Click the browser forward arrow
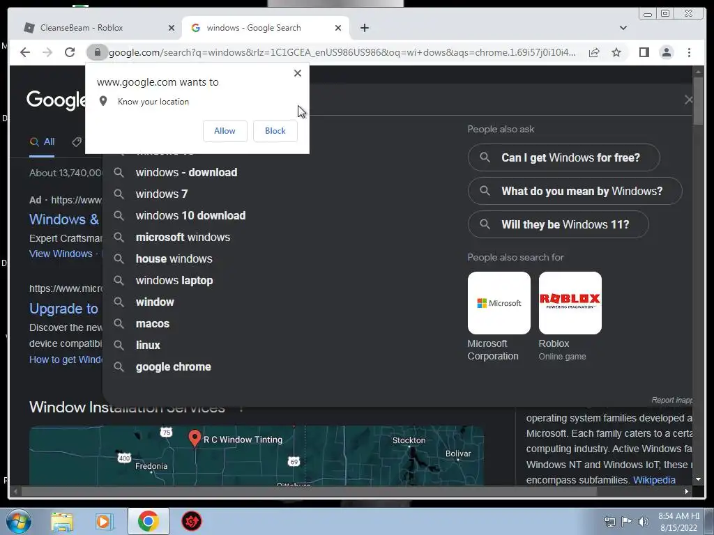The image size is (714, 535). 47,52
